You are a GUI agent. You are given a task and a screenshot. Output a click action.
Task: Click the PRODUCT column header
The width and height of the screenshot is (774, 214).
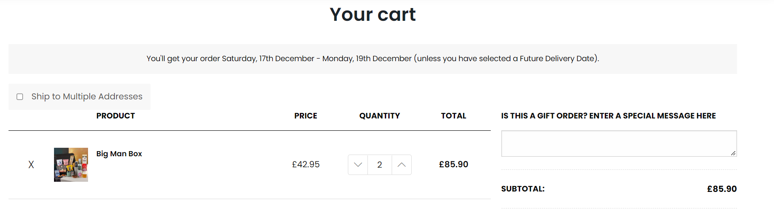click(x=116, y=116)
